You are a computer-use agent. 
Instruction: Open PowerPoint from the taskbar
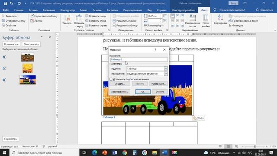pos(105,153)
